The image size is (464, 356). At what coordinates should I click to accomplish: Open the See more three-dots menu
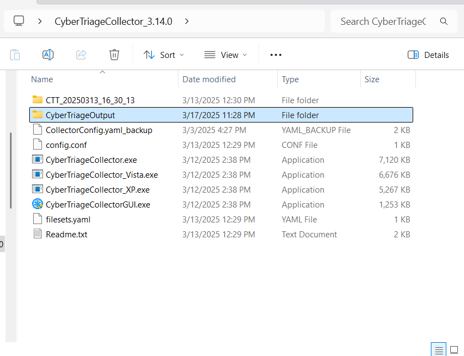click(x=276, y=55)
